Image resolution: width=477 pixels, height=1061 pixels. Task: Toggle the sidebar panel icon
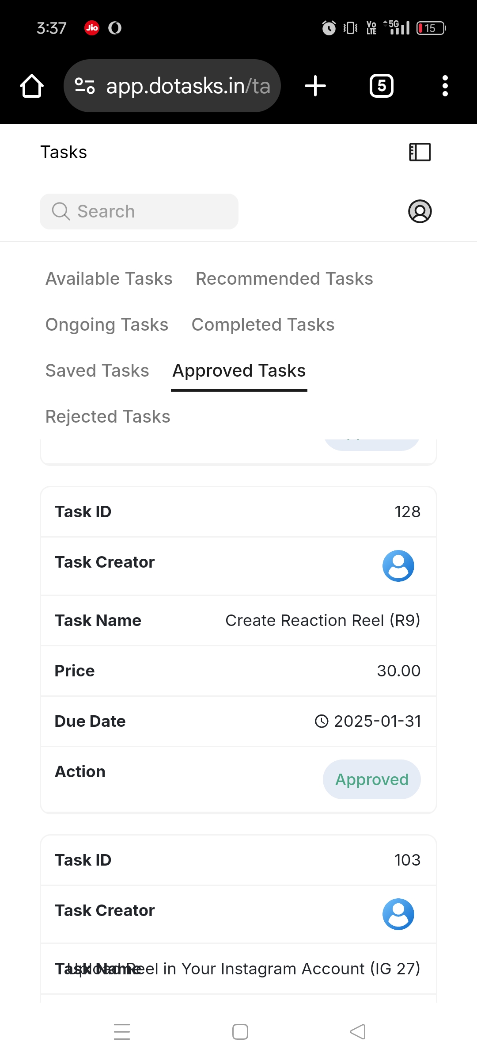point(420,152)
